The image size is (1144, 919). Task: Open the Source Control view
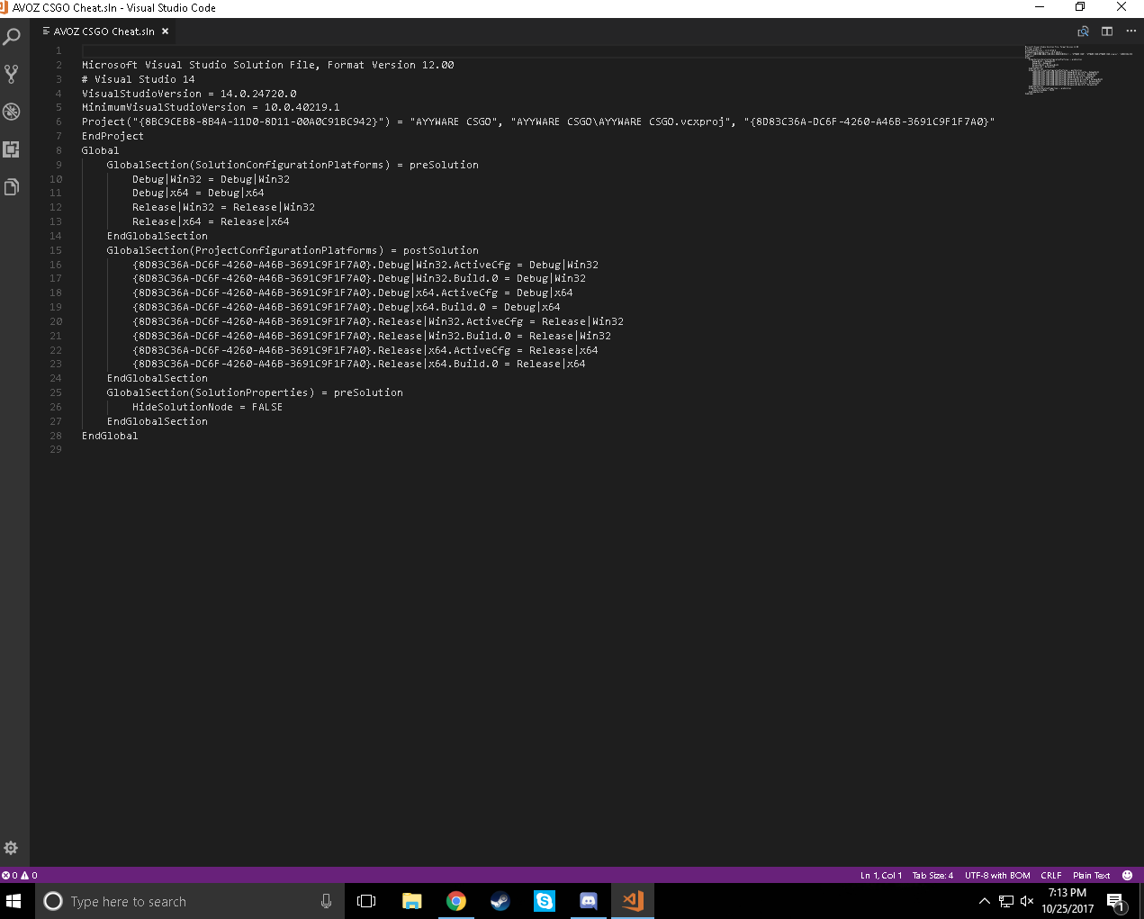(12, 74)
